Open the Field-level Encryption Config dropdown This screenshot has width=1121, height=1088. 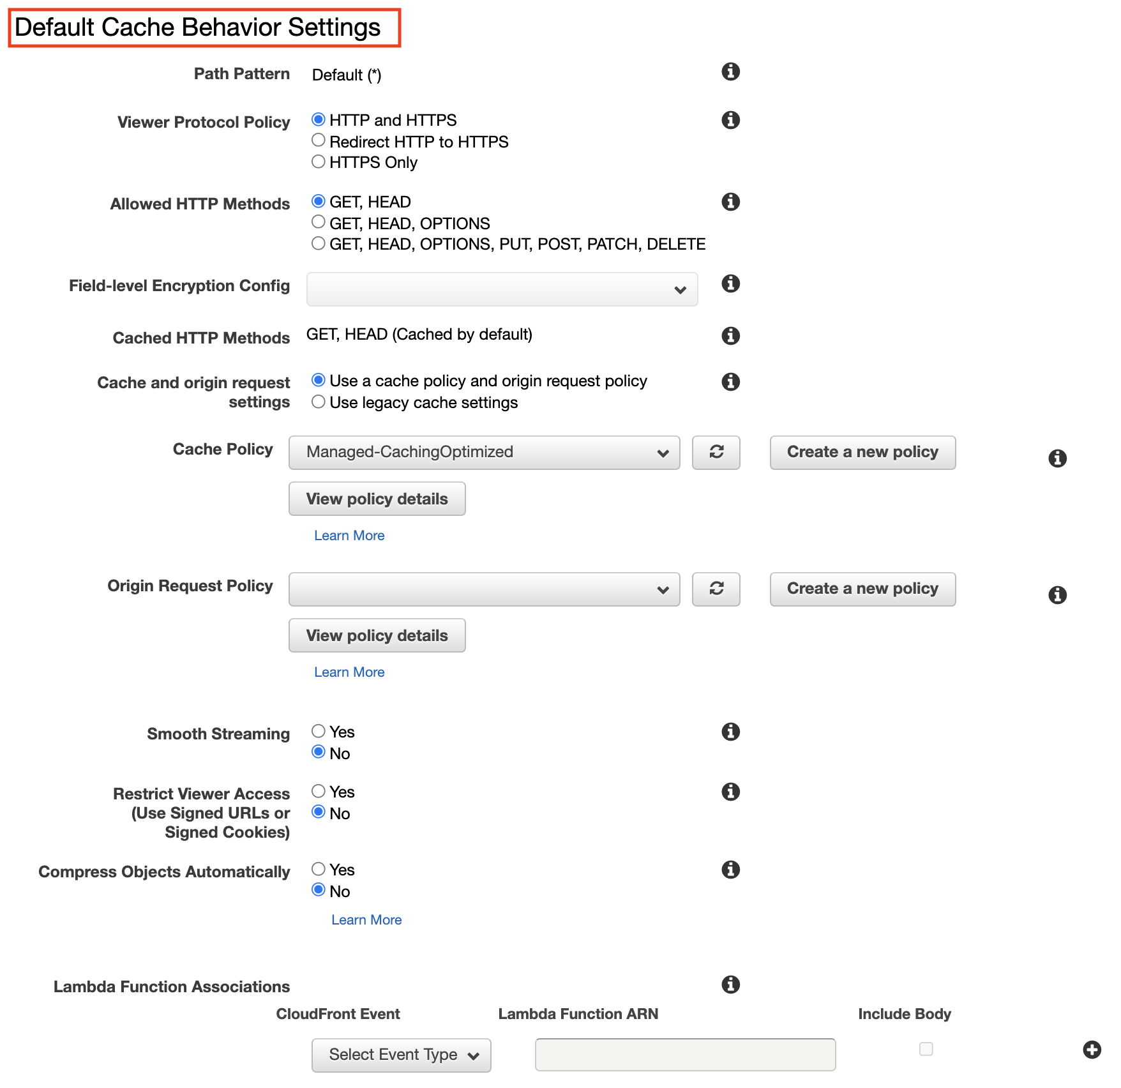click(502, 289)
